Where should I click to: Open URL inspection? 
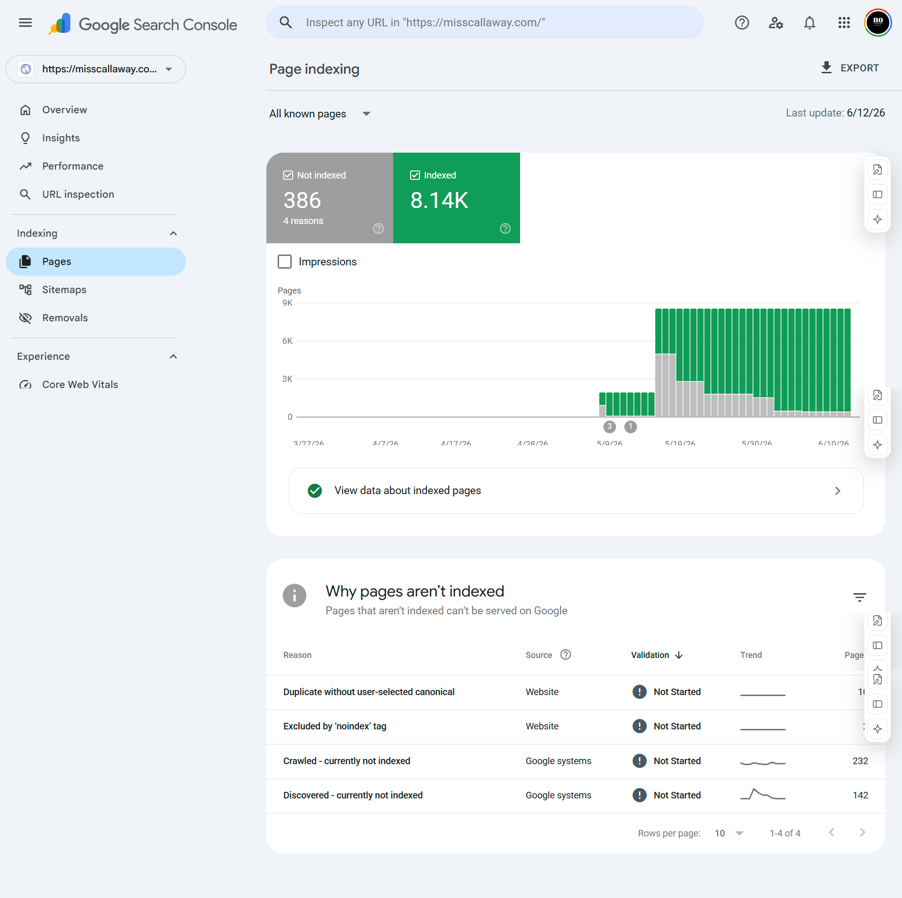point(96,194)
